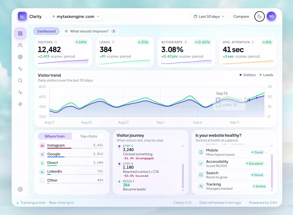Click the LinkedIn 721 row
The image size is (293, 215).
(x=71, y=172)
